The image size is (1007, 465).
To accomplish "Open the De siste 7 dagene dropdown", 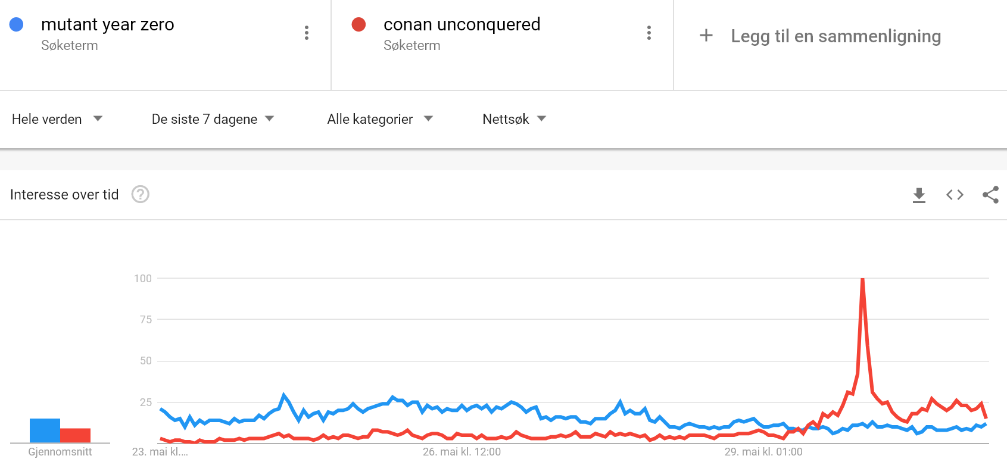I will pyautogui.click(x=213, y=119).
